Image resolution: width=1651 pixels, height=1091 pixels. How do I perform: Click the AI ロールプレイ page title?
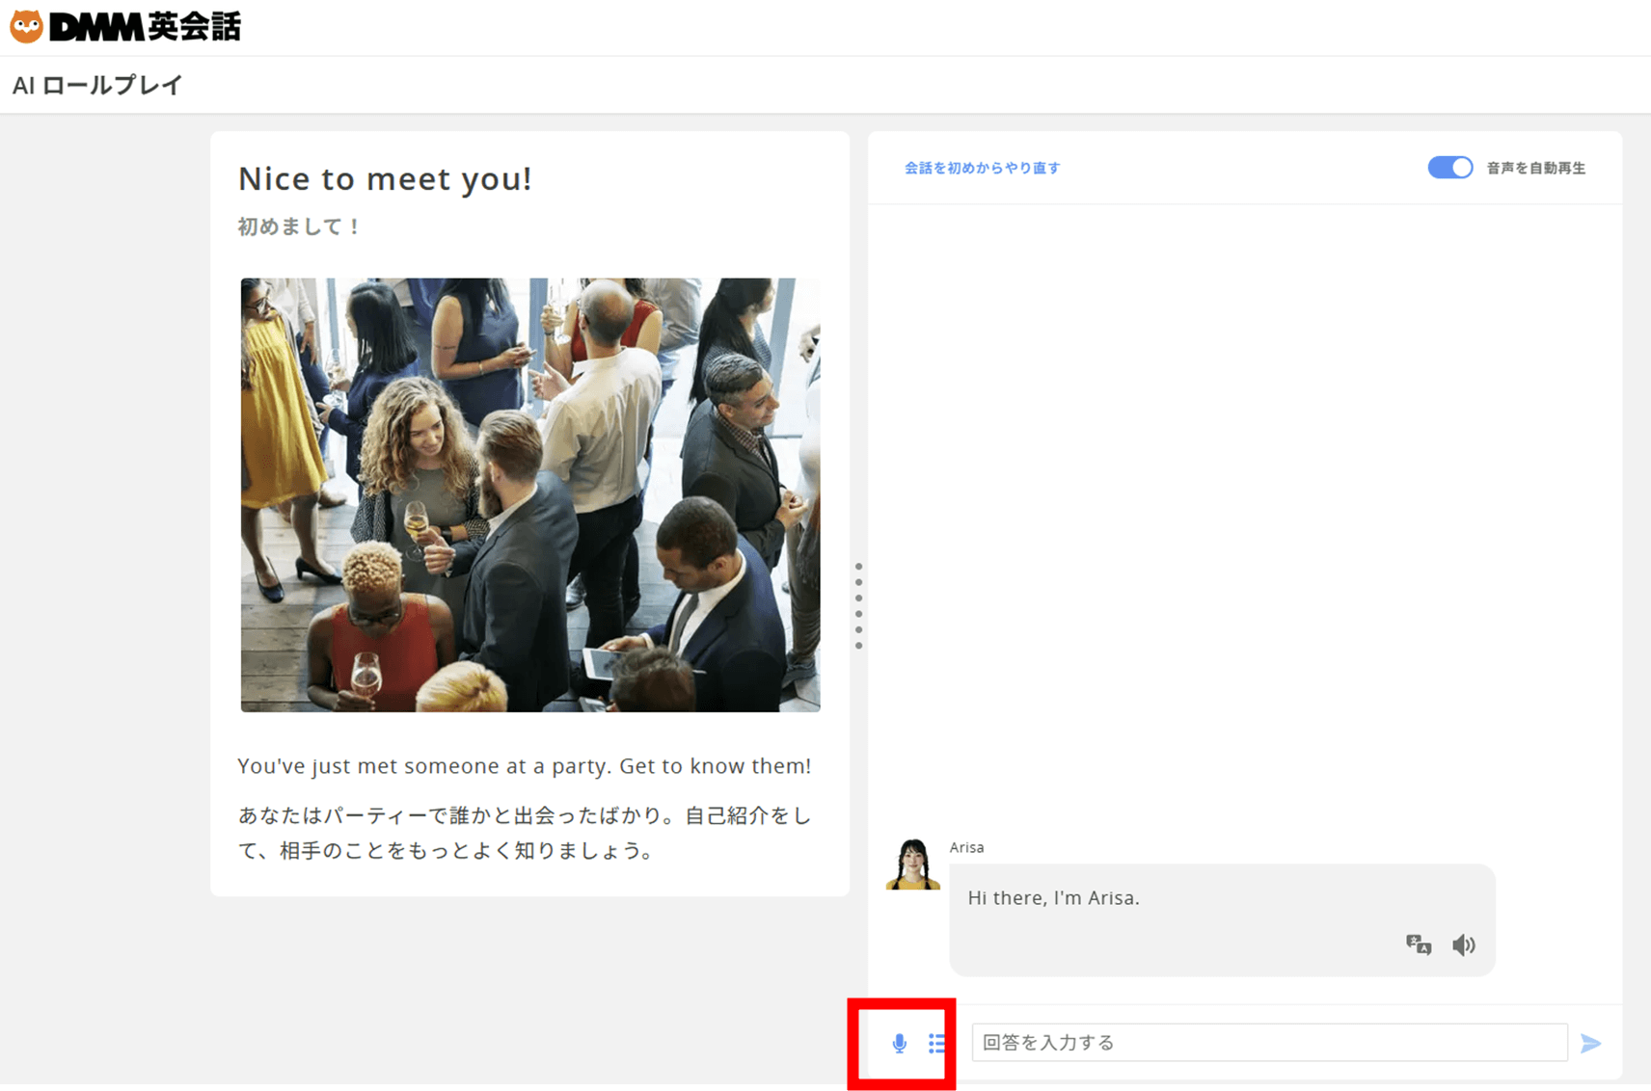tap(97, 85)
